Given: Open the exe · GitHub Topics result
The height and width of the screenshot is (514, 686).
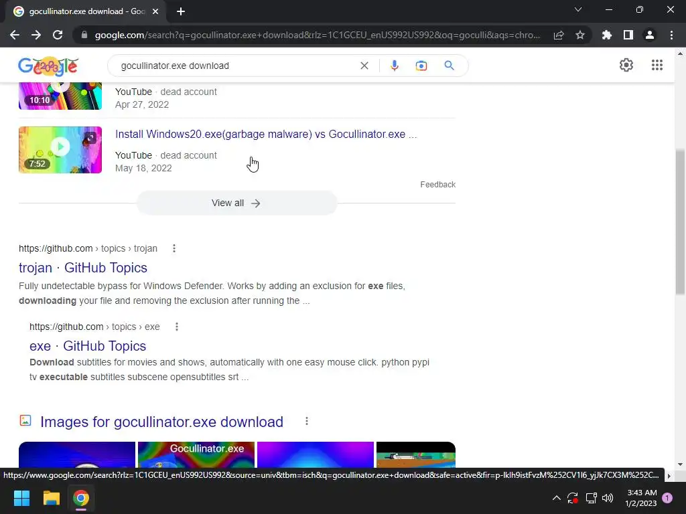Looking at the screenshot, I should click(x=88, y=346).
